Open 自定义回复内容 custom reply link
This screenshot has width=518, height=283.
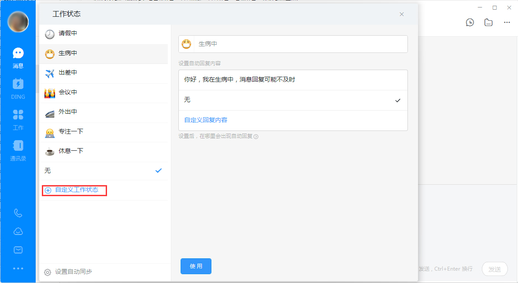[x=205, y=120]
